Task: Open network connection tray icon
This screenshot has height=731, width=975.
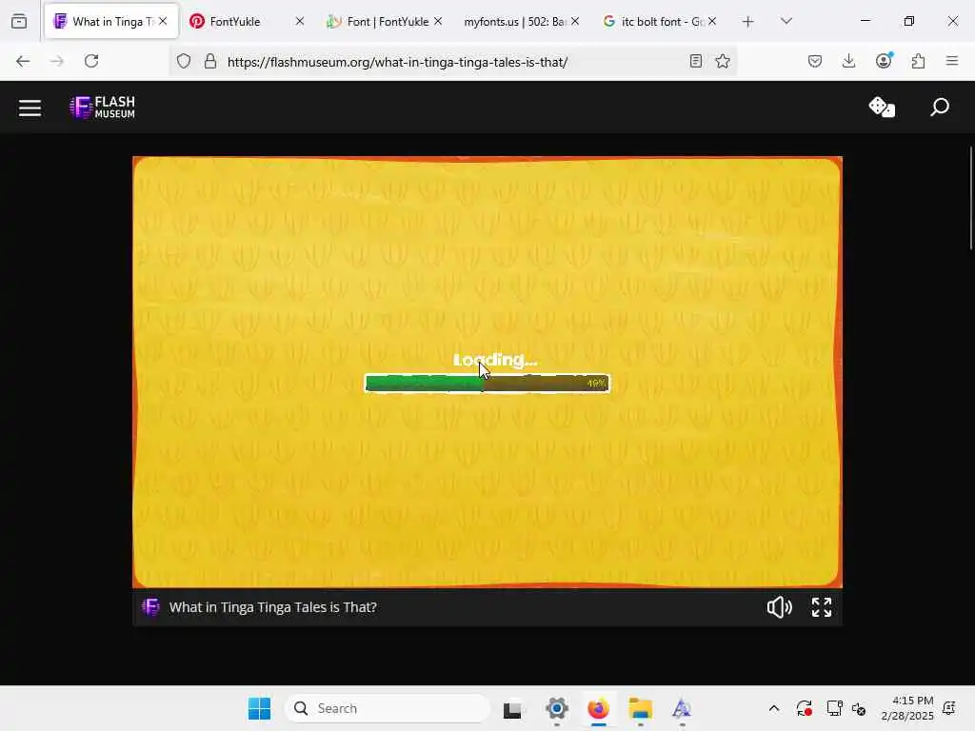Action: [x=834, y=708]
